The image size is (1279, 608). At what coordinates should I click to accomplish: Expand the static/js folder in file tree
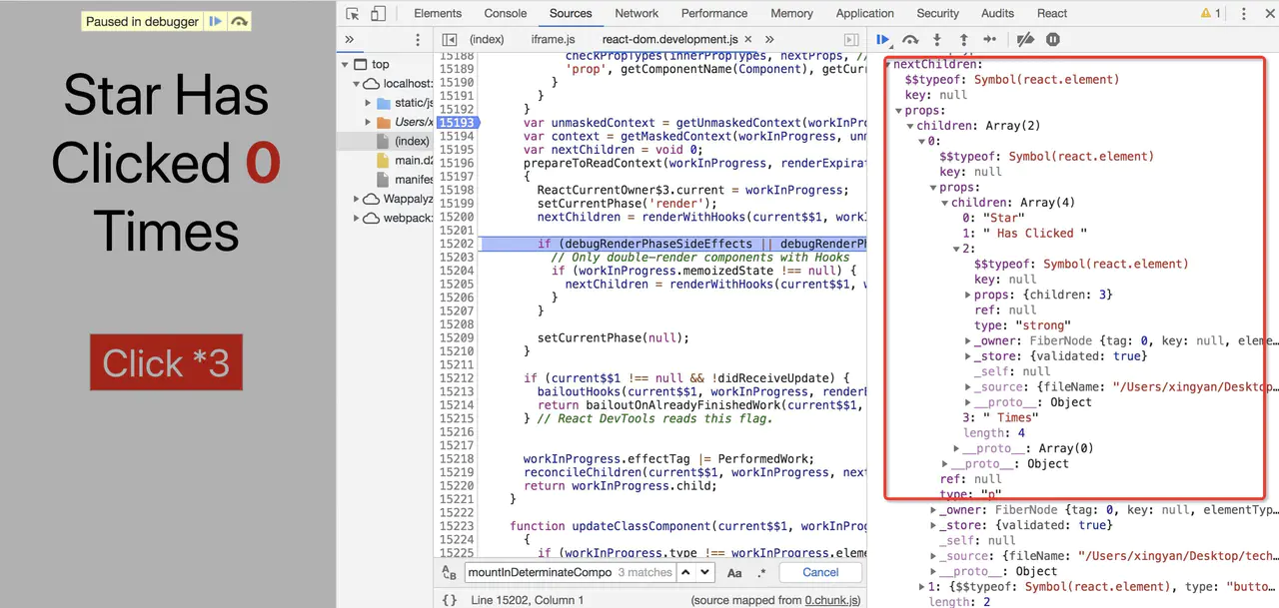point(369,103)
